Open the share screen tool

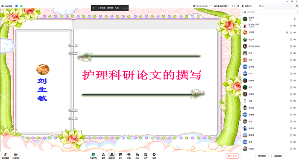pyautogui.click(x=93, y=156)
